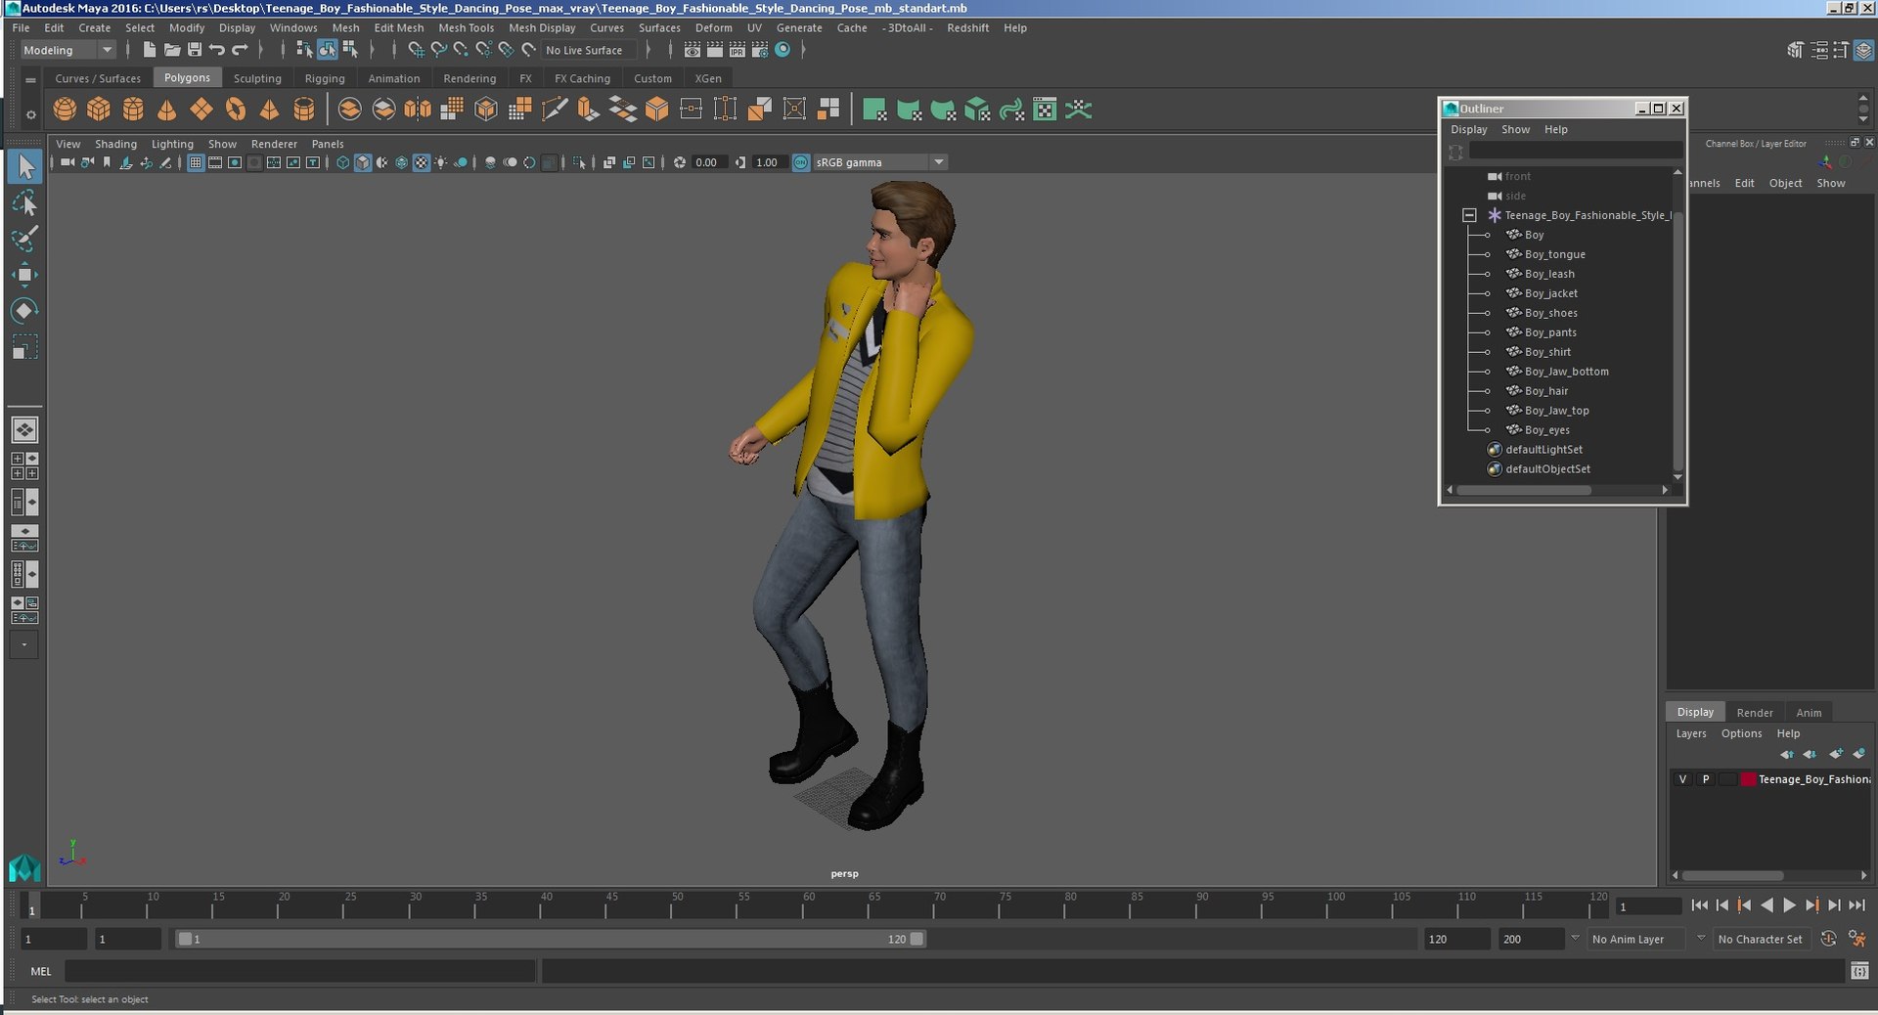
Task: Click the range slider bar
Action: (551, 939)
